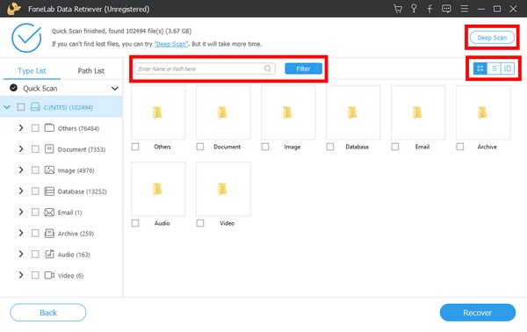Follow the "Deep Scan" hyperlink in message
Viewport: 527px width, 332px height.
[171, 44]
